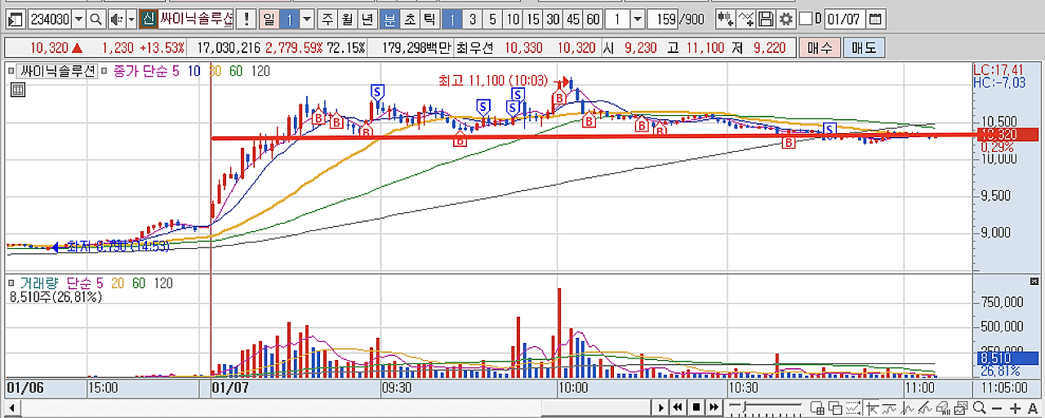Click the text annotation A icon

tap(1033, 408)
